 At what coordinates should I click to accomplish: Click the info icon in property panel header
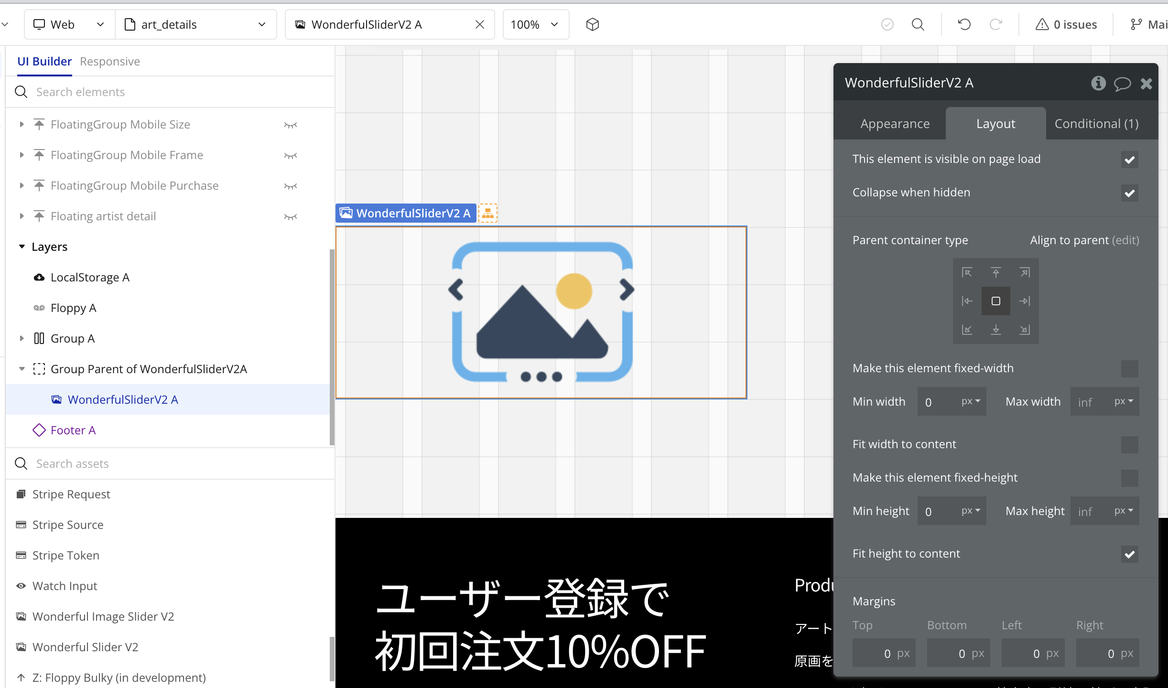(1098, 83)
